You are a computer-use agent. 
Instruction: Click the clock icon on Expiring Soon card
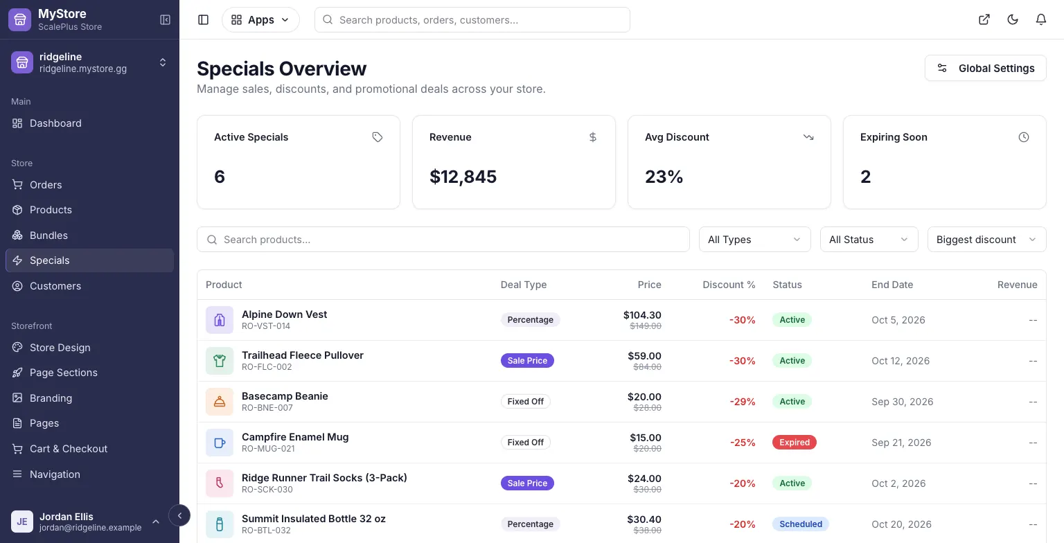(1024, 137)
